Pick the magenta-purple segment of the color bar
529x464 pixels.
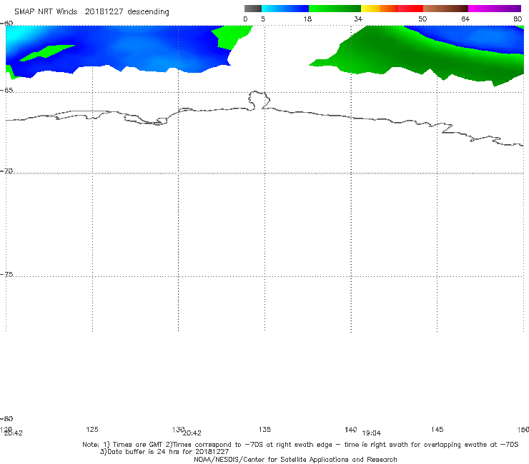495,9
